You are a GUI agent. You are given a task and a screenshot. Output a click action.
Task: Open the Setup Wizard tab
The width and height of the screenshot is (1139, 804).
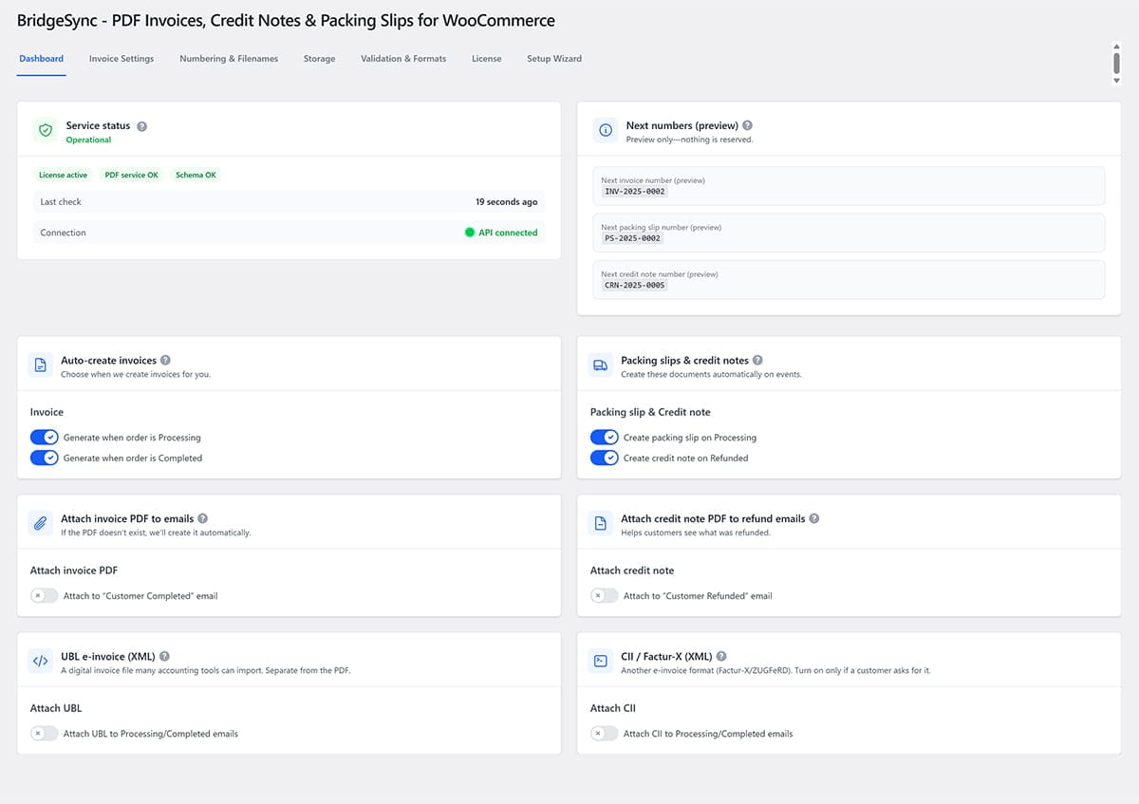553,58
